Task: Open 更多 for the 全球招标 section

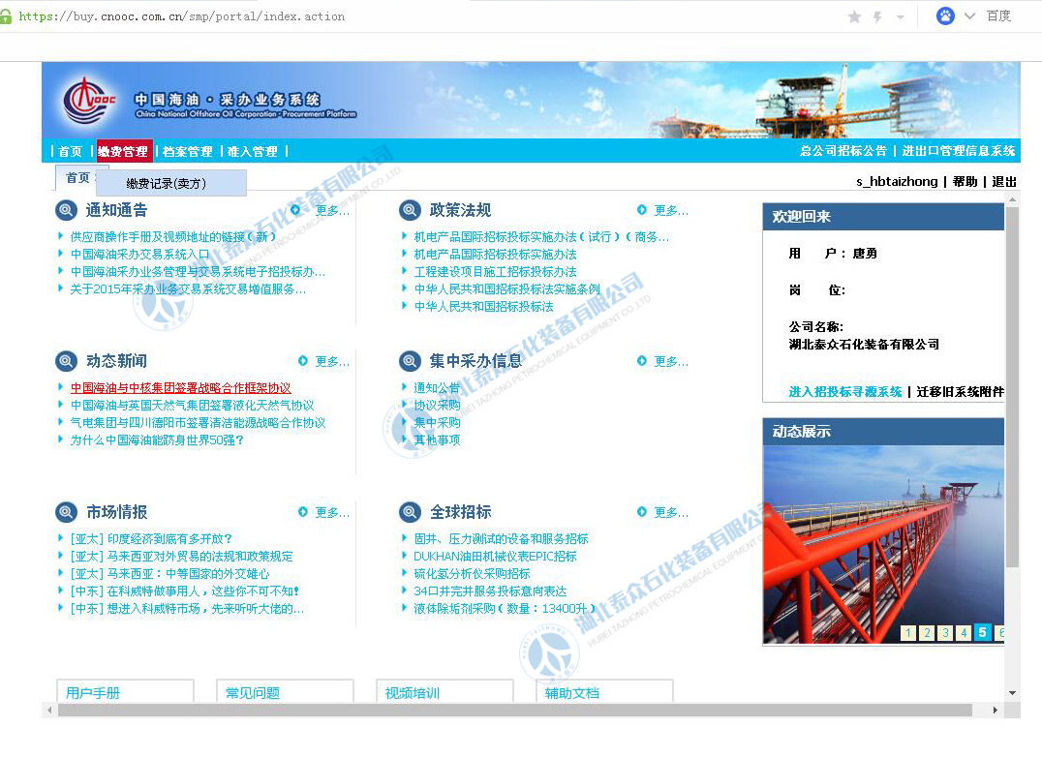Action: pyautogui.click(x=670, y=512)
